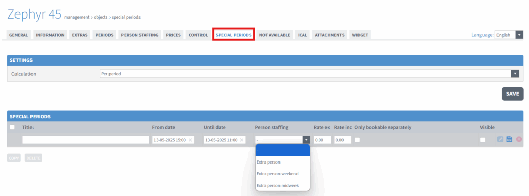Click the management breadcrumb link
This screenshot has height=196, width=529.
[76, 17]
